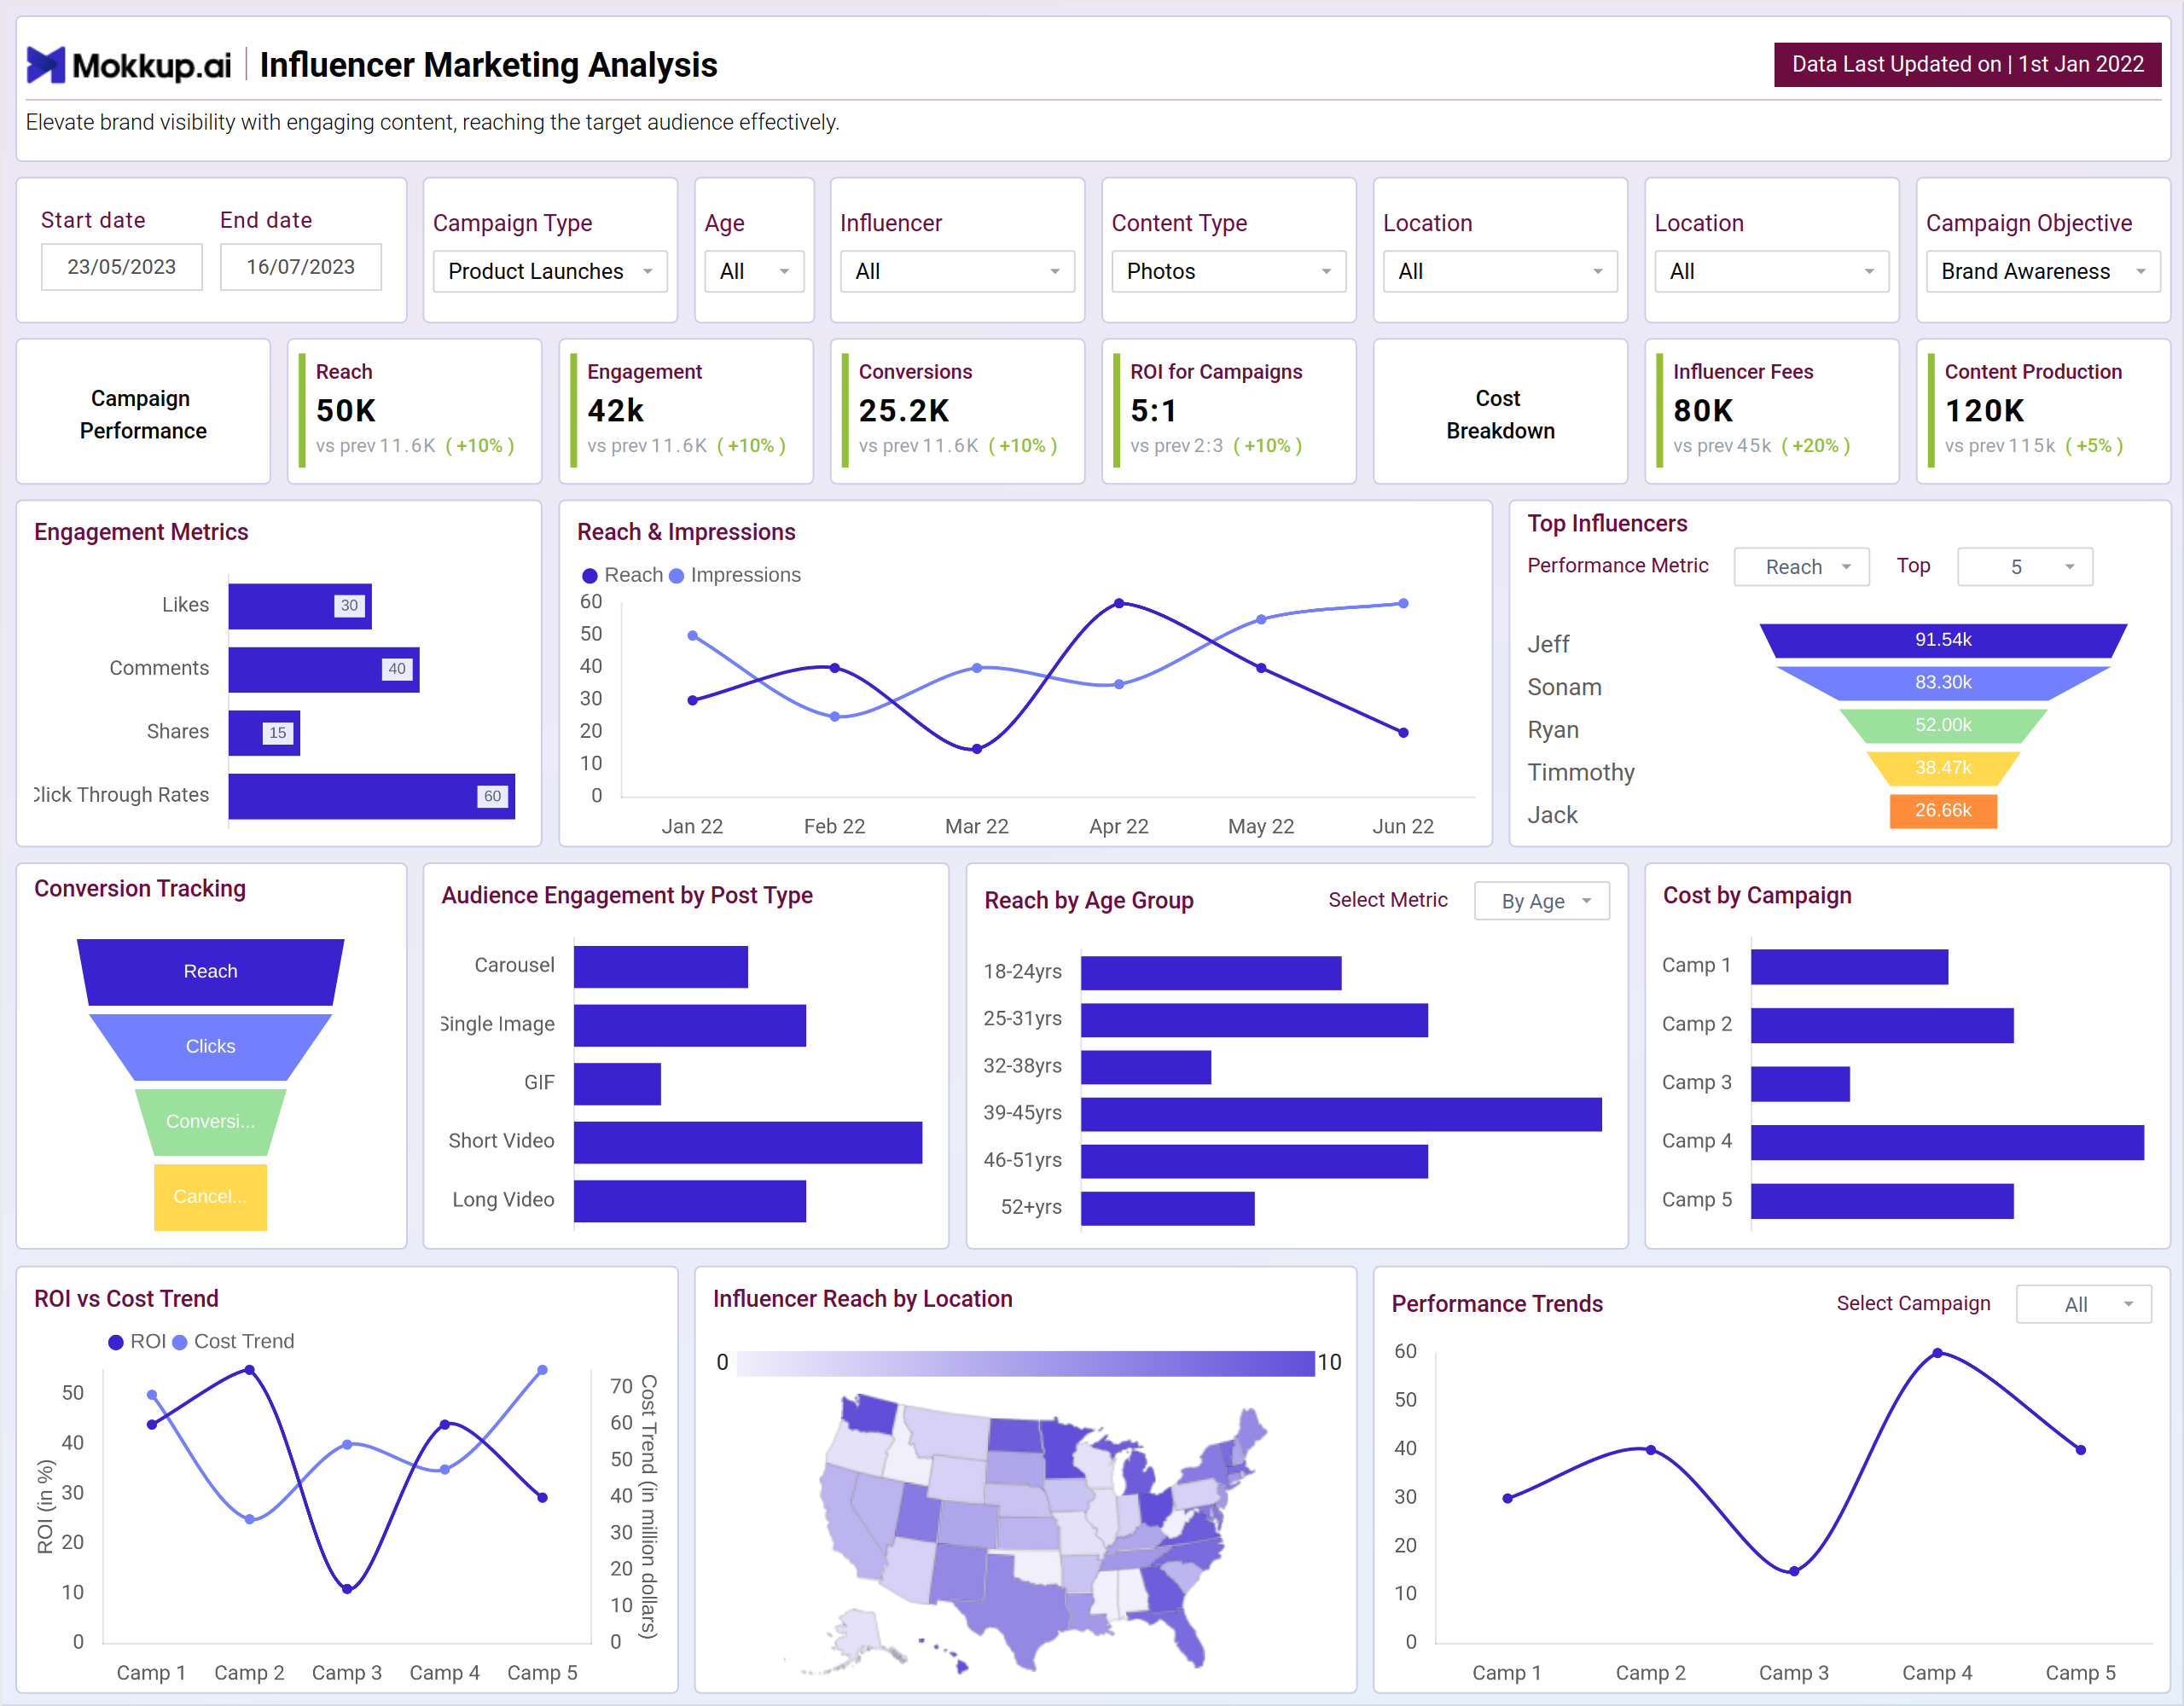Open the Start date input field

[x=121, y=267]
